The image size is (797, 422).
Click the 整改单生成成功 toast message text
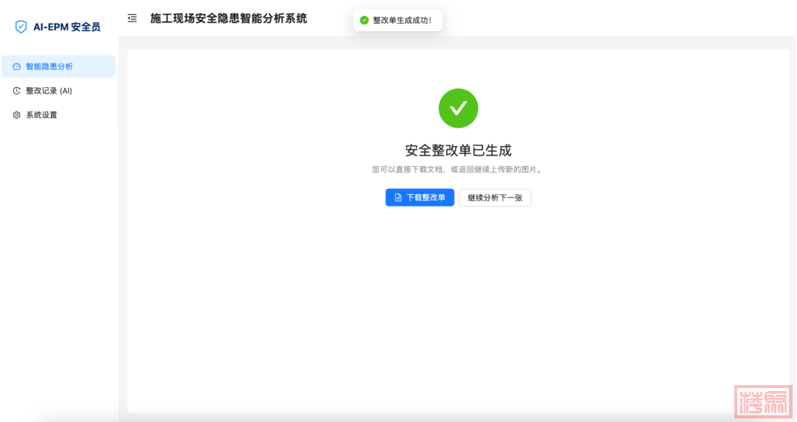click(x=402, y=20)
